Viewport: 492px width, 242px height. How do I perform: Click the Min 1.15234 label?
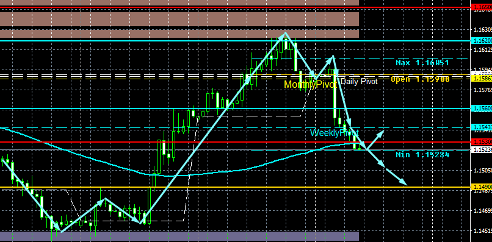[422, 155]
